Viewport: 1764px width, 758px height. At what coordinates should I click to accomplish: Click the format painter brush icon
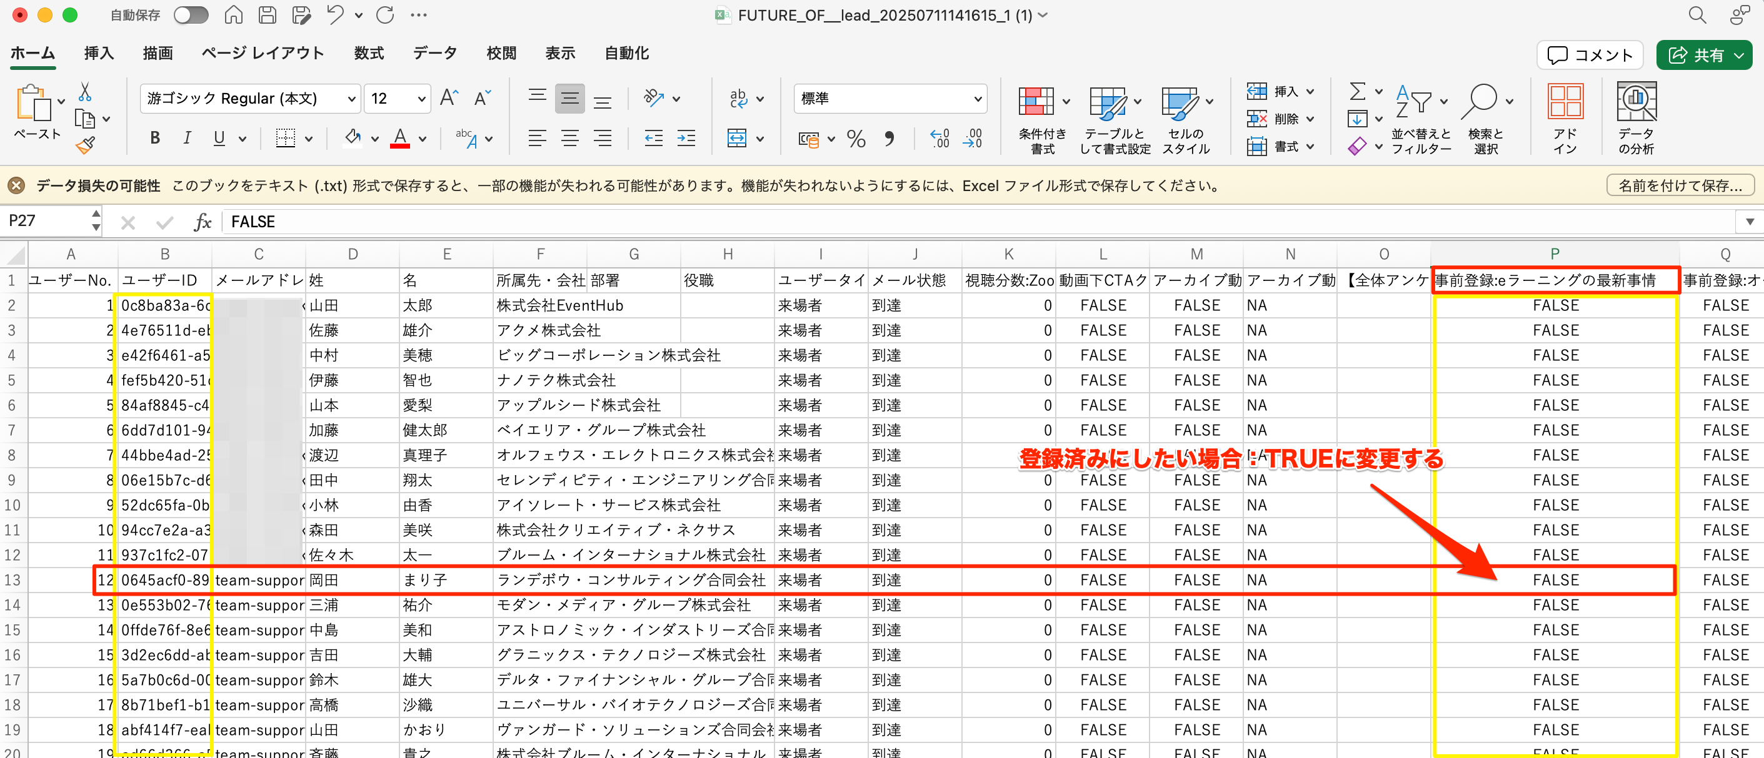[x=85, y=145]
